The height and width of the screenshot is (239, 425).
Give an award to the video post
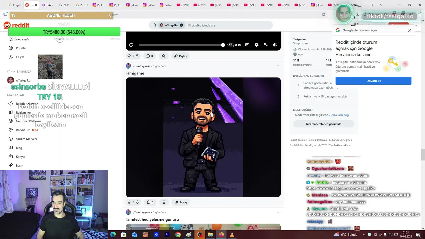[x=163, y=56]
